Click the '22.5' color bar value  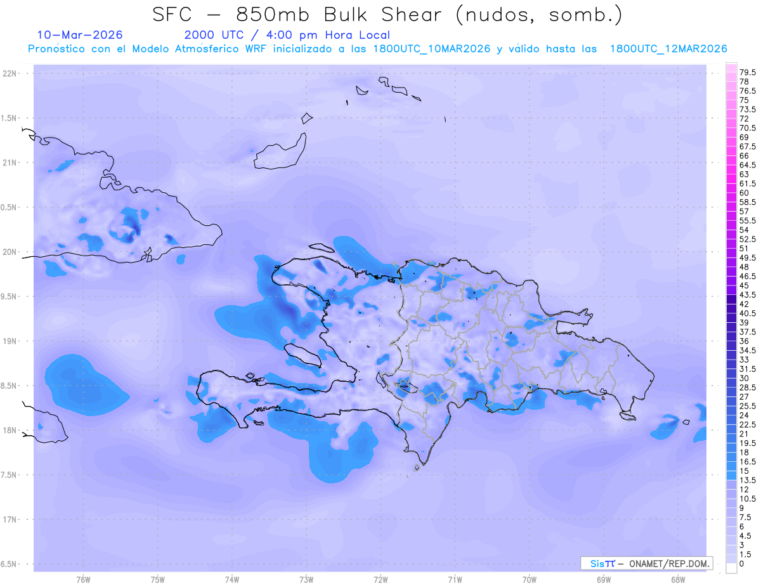pyautogui.click(x=748, y=424)
